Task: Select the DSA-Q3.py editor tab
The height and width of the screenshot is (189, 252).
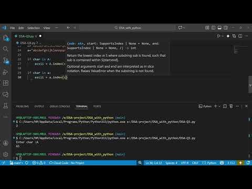Action: (x=28, y=36)
